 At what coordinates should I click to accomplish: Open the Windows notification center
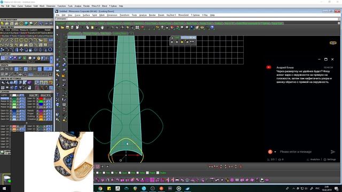click(x=336, y=188)
